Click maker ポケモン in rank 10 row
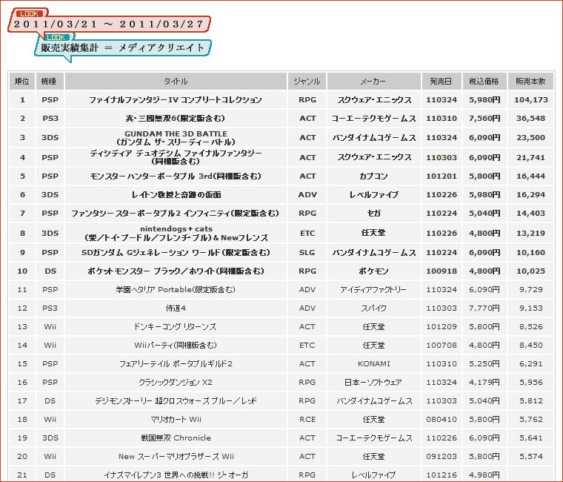 (374, 271)
